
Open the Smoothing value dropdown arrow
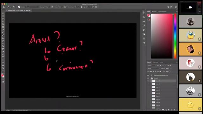(79, 7)
